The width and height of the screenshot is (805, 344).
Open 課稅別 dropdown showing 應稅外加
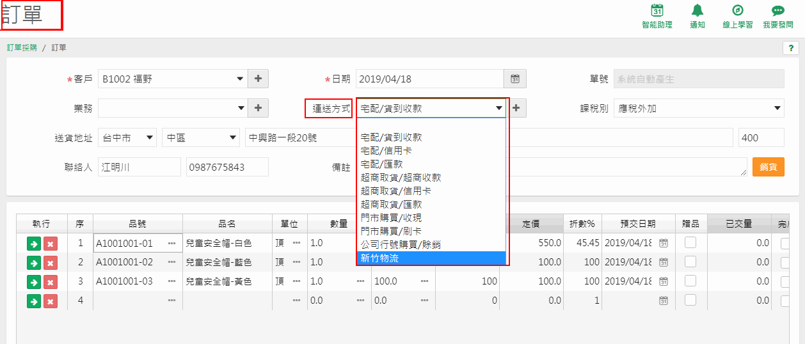[x=699, y=108]
